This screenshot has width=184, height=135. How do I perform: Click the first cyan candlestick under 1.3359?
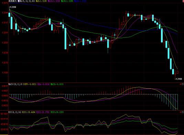point(9,15)
